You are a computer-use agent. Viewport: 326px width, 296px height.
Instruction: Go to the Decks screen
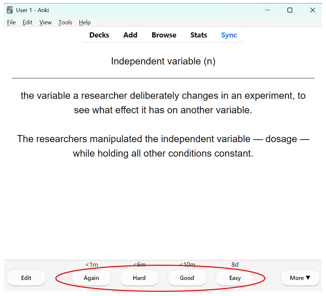[x=99, y=35]
